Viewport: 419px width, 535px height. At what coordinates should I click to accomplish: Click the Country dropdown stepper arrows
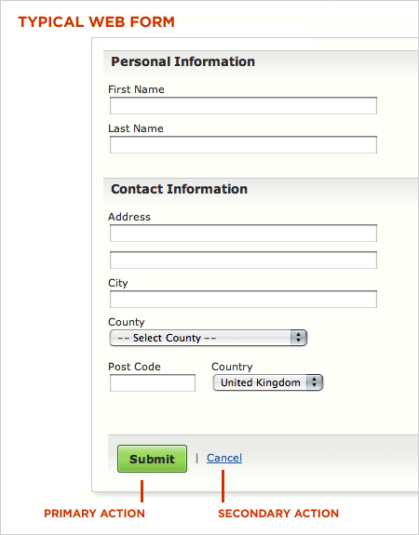315,382
